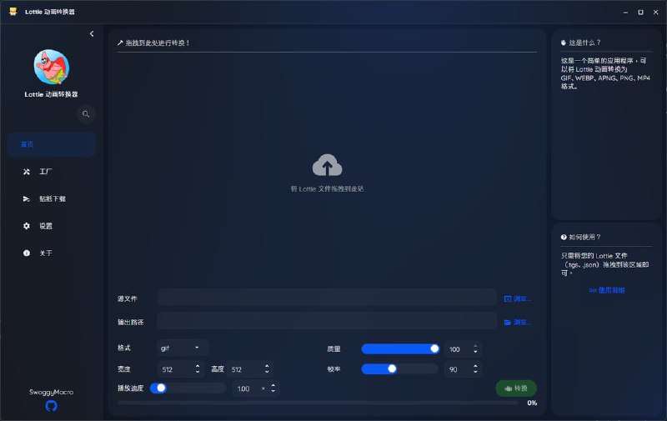Click the 高度 height stepper arrows
Screen dimensions: 667x421
[267, 368]
